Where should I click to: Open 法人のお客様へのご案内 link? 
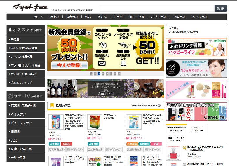(185, 32)
